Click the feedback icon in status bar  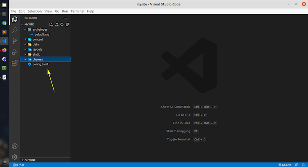click(297, 165)
